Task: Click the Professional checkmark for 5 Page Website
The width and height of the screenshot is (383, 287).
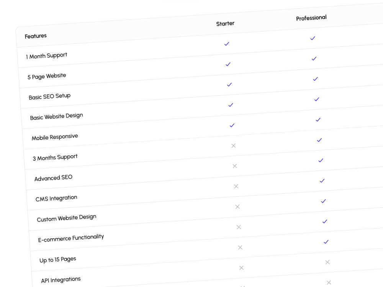Action: (314, 58)
